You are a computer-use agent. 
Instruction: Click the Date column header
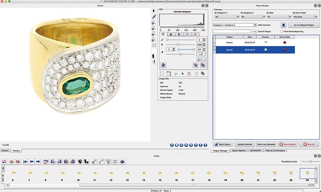pyautogui.click(x=250, y=37)
